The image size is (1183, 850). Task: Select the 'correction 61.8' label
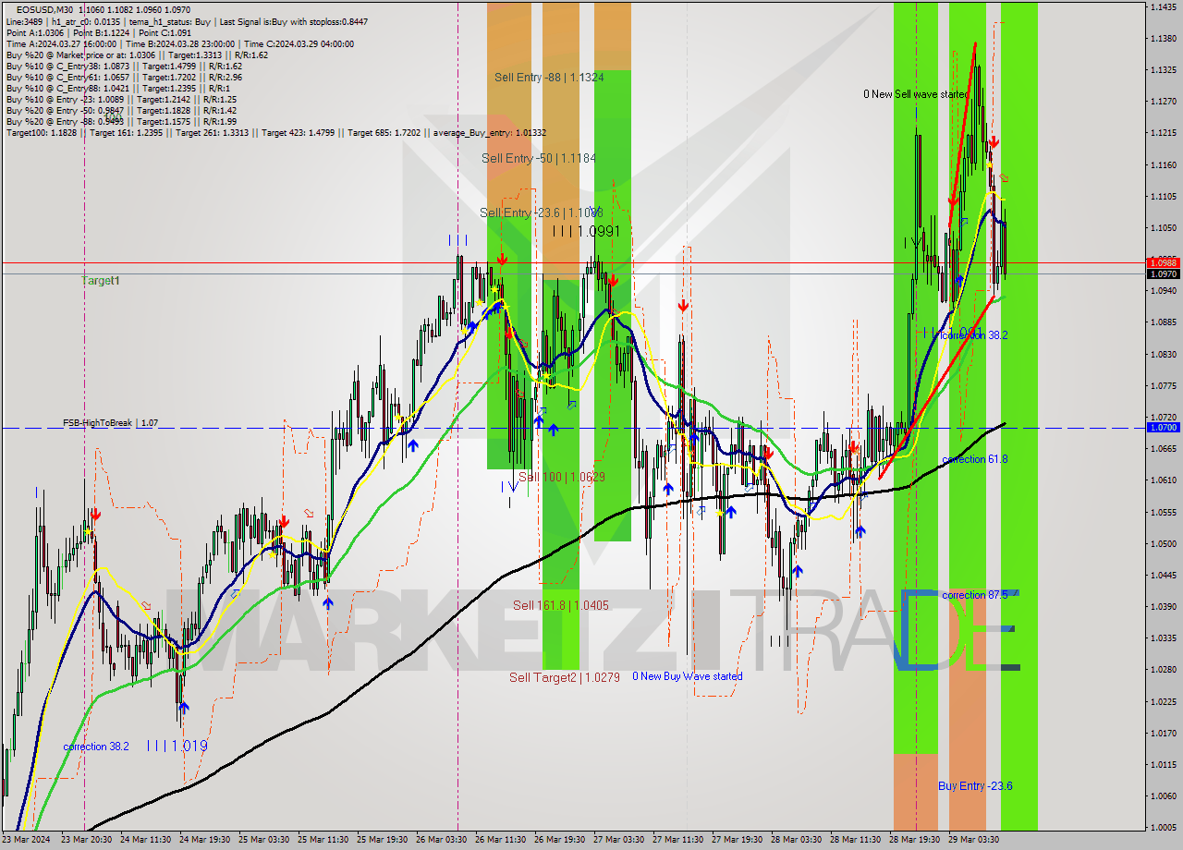(x=974, y=459)
